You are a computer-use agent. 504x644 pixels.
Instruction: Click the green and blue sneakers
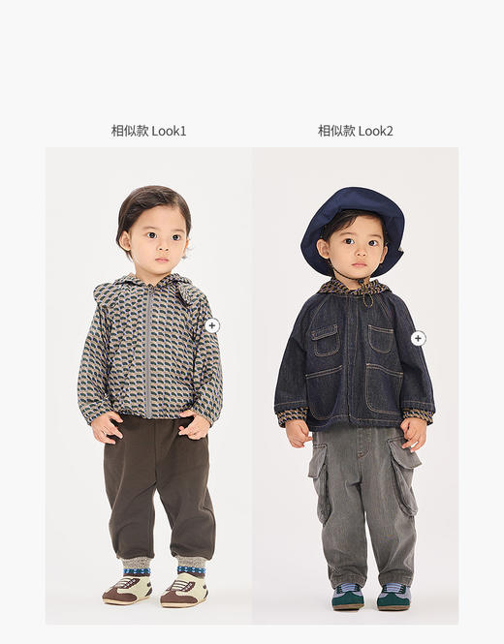[371, 597]
